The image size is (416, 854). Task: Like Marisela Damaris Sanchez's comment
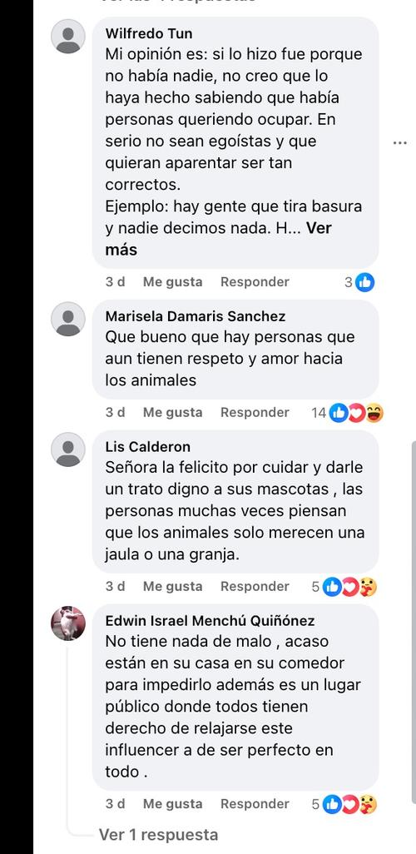tap(172, 413)
